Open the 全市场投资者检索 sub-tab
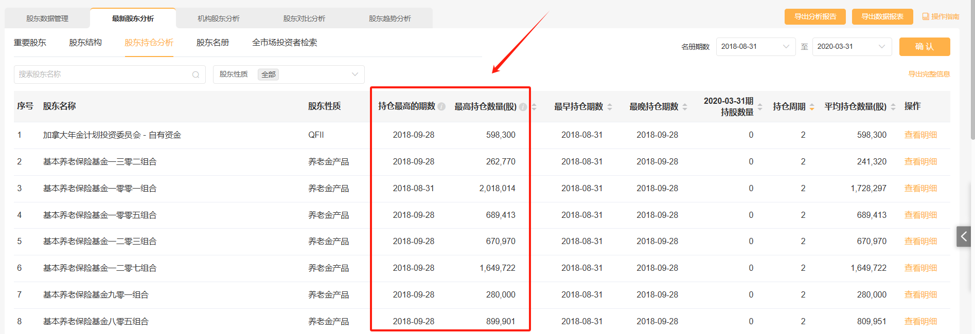The height and width of the screenshot is (334, 975). (x=285, y=43)
